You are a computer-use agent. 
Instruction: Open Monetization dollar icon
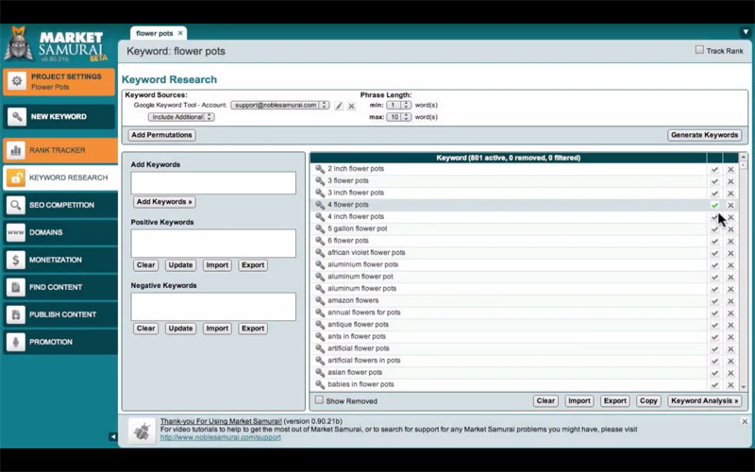15,261
